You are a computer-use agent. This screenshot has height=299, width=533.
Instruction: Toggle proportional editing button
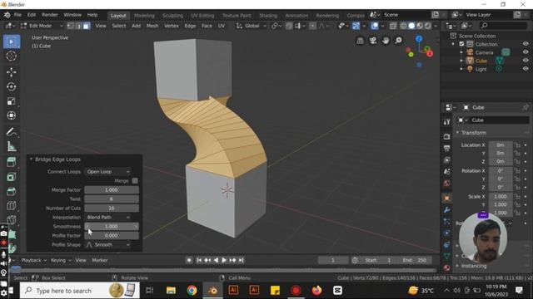coord(312,26)
